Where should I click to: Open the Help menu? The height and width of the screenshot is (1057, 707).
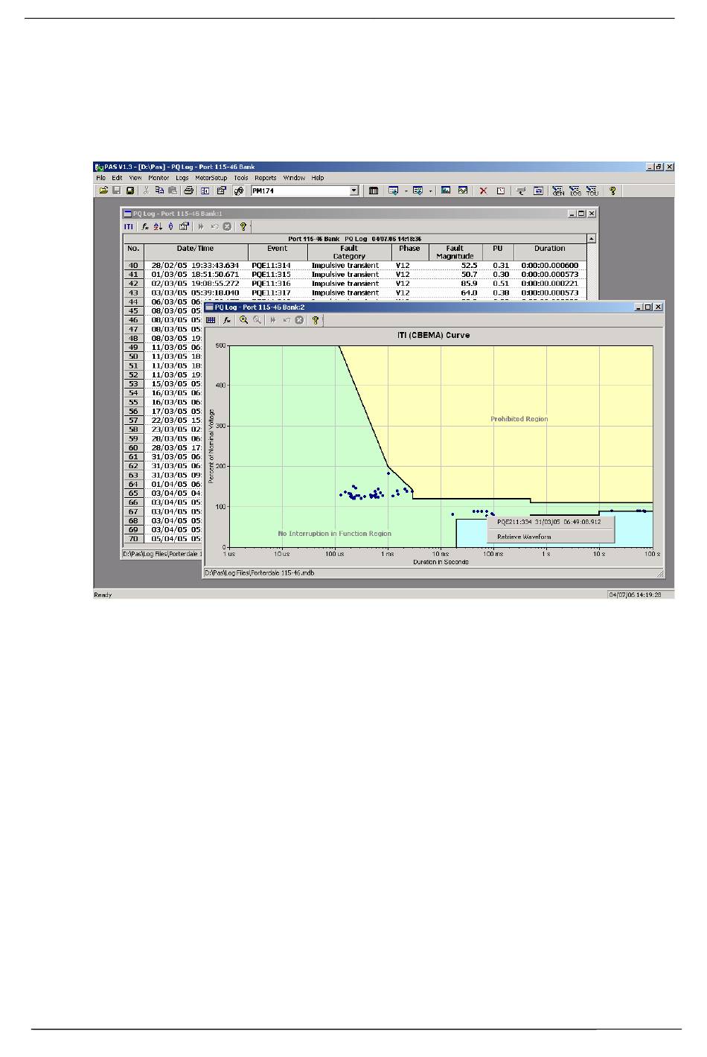coord(318,178)
